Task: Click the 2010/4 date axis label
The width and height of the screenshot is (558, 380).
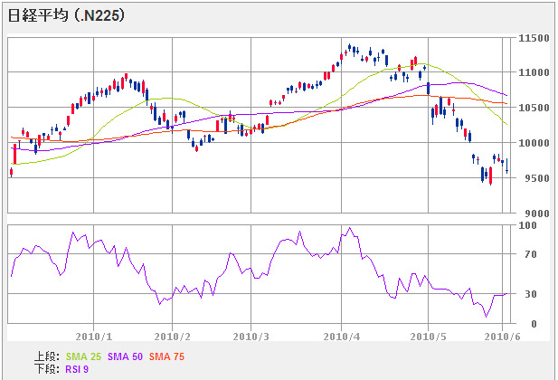Action: click(x=342, y=337)
